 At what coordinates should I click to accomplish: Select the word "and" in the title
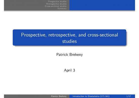(x=82, y=35)
